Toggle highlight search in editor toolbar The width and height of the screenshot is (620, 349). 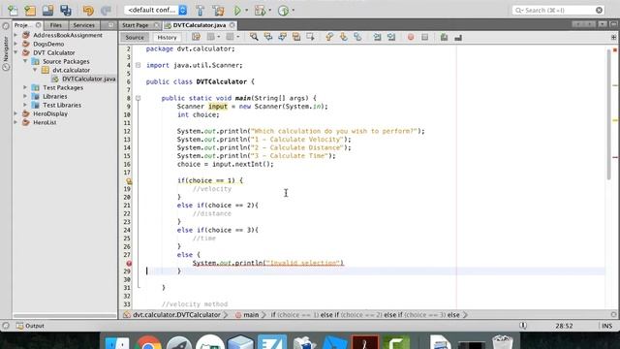pyautogui.click(x=296, y=37)
